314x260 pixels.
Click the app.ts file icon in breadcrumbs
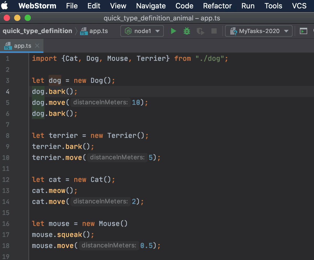(83, 30)
